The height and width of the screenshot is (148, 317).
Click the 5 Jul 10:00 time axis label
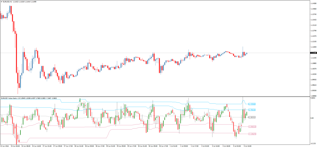pyautogui.click(x=247, y=146)
